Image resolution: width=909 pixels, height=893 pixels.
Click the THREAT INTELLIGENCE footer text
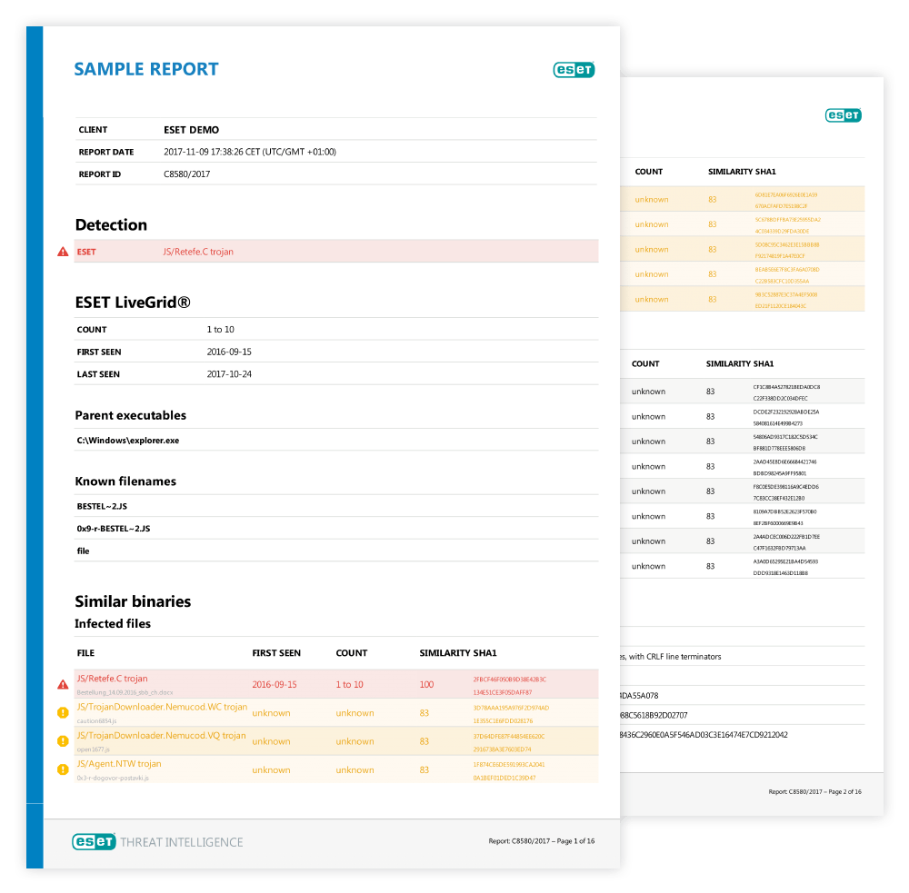click(182, 842)
